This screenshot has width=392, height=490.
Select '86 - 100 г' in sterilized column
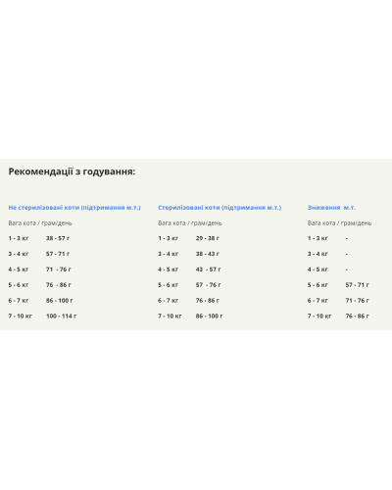(209, 316)
